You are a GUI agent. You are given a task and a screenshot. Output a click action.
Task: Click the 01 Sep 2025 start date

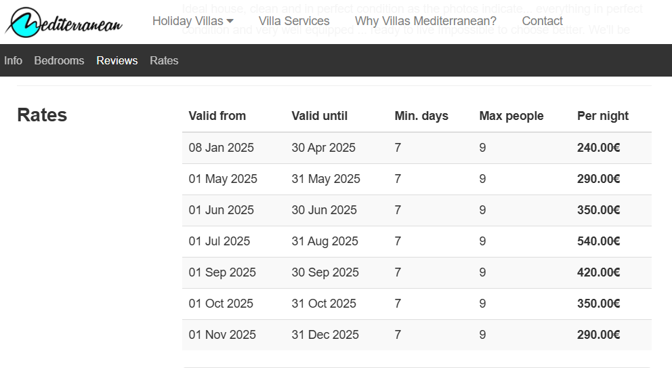tap(222, 272)
